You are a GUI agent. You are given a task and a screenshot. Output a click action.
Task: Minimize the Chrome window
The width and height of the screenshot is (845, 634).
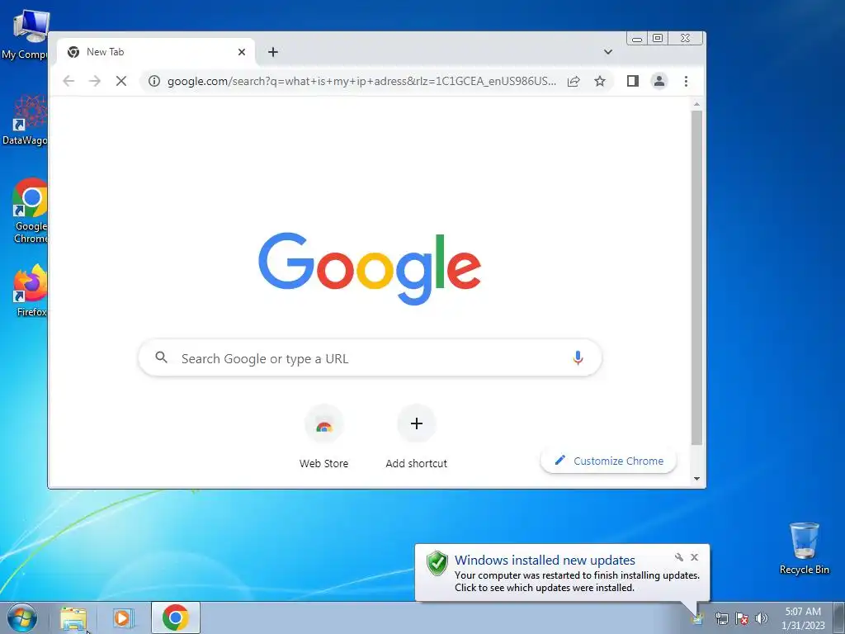(x=636, y=38)
